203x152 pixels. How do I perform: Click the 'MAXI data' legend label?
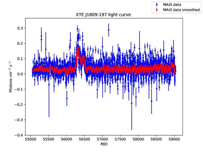pos(172,5)
